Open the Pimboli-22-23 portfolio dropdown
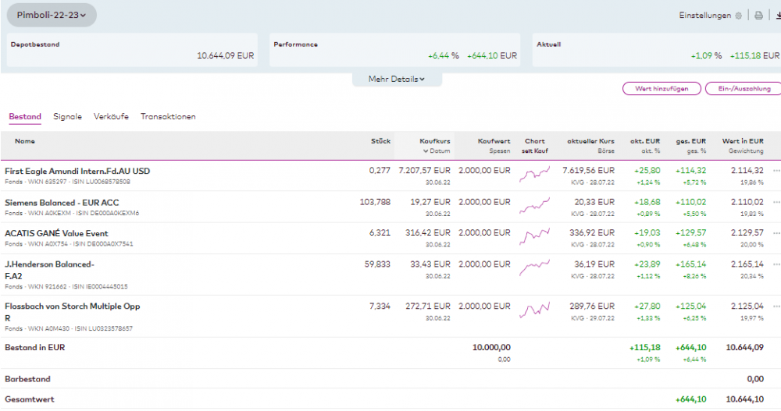Screen dimensions: 781x411 pos(52,15)
